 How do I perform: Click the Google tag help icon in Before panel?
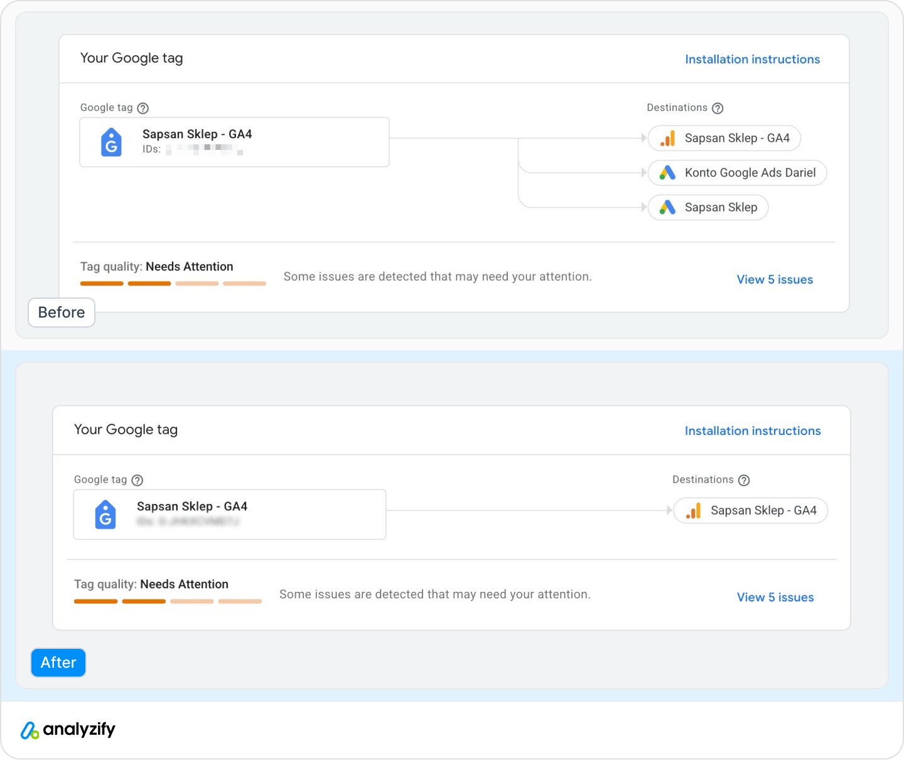click(143, 108)
